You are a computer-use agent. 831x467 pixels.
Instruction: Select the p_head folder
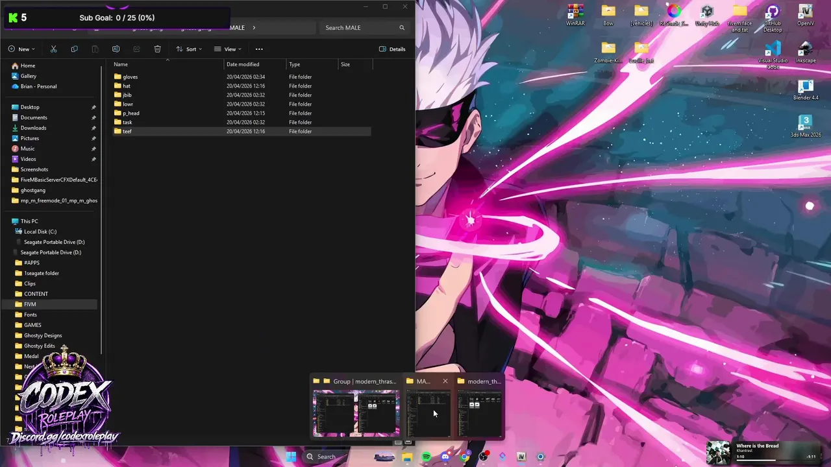[241, 113]
